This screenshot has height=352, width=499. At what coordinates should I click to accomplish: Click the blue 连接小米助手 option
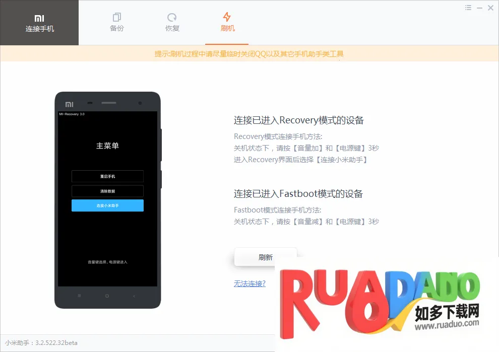pyautogui.click(x=107, y=205)
